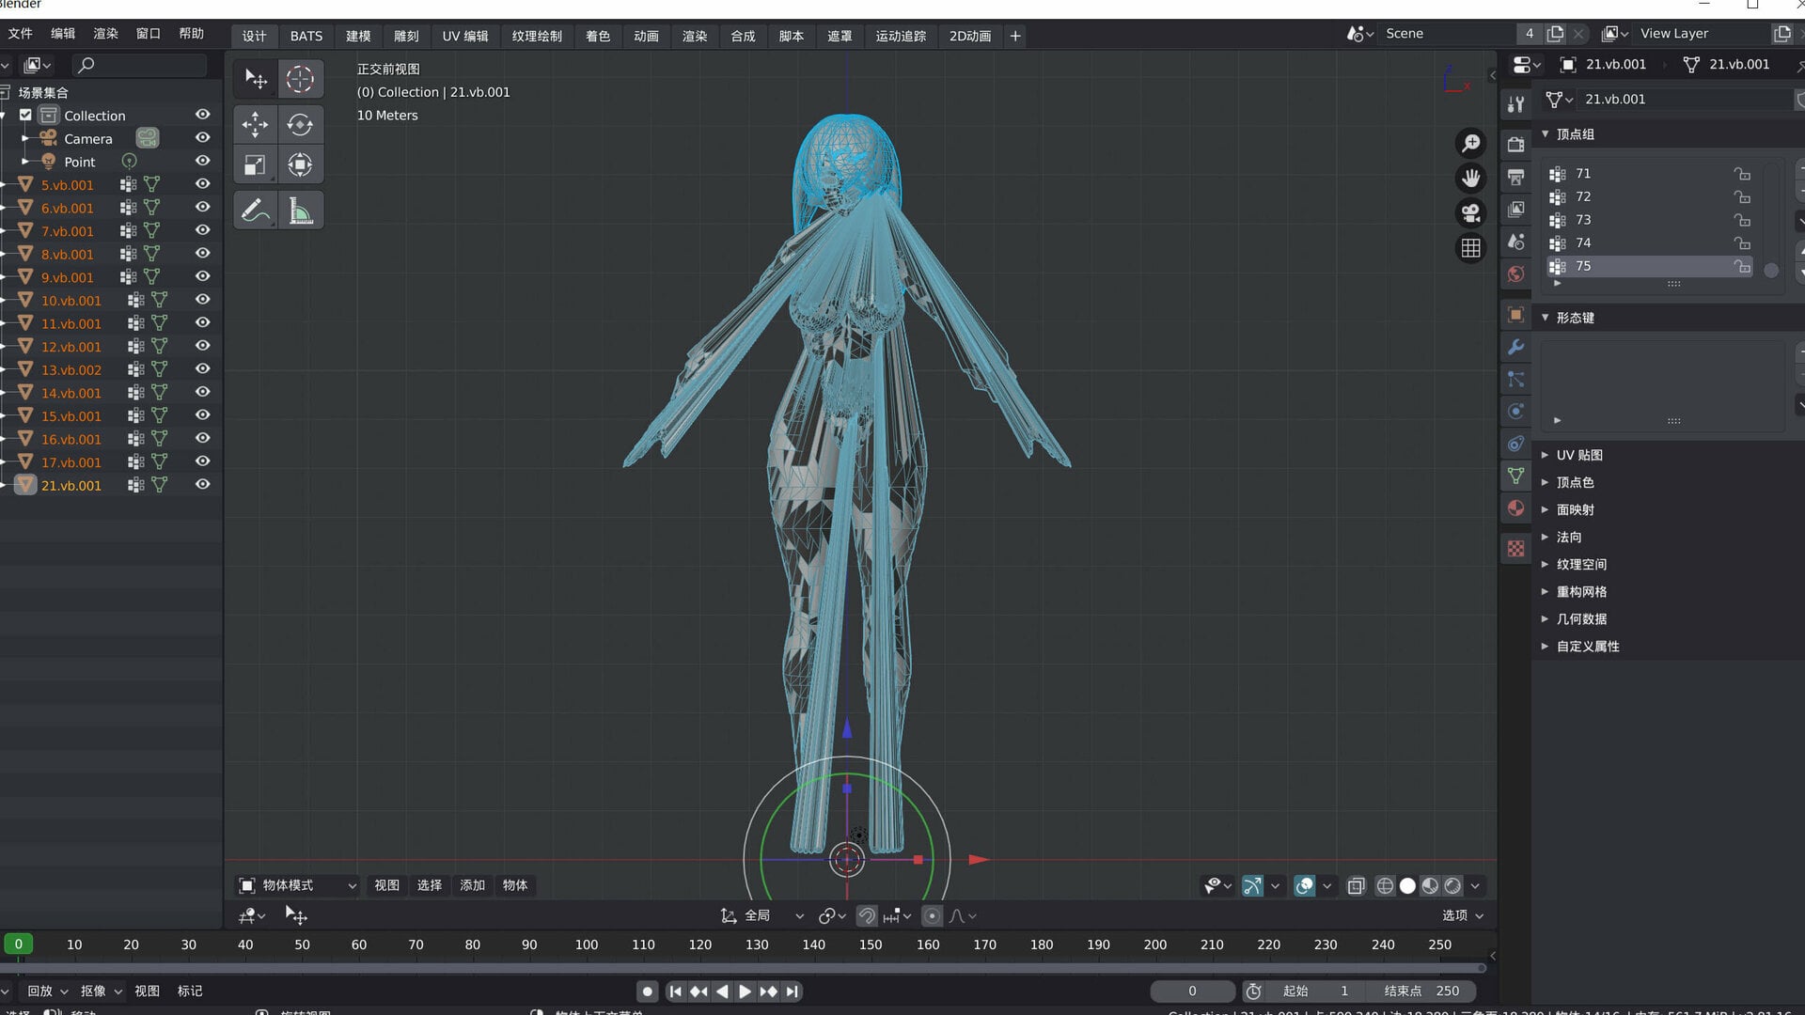The height and width of the screenshot is (1015, 1805).
Task: Click the 选择 menu in the viewport header
Action: 429,885
